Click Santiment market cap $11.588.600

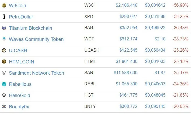[x=126, y=73]
